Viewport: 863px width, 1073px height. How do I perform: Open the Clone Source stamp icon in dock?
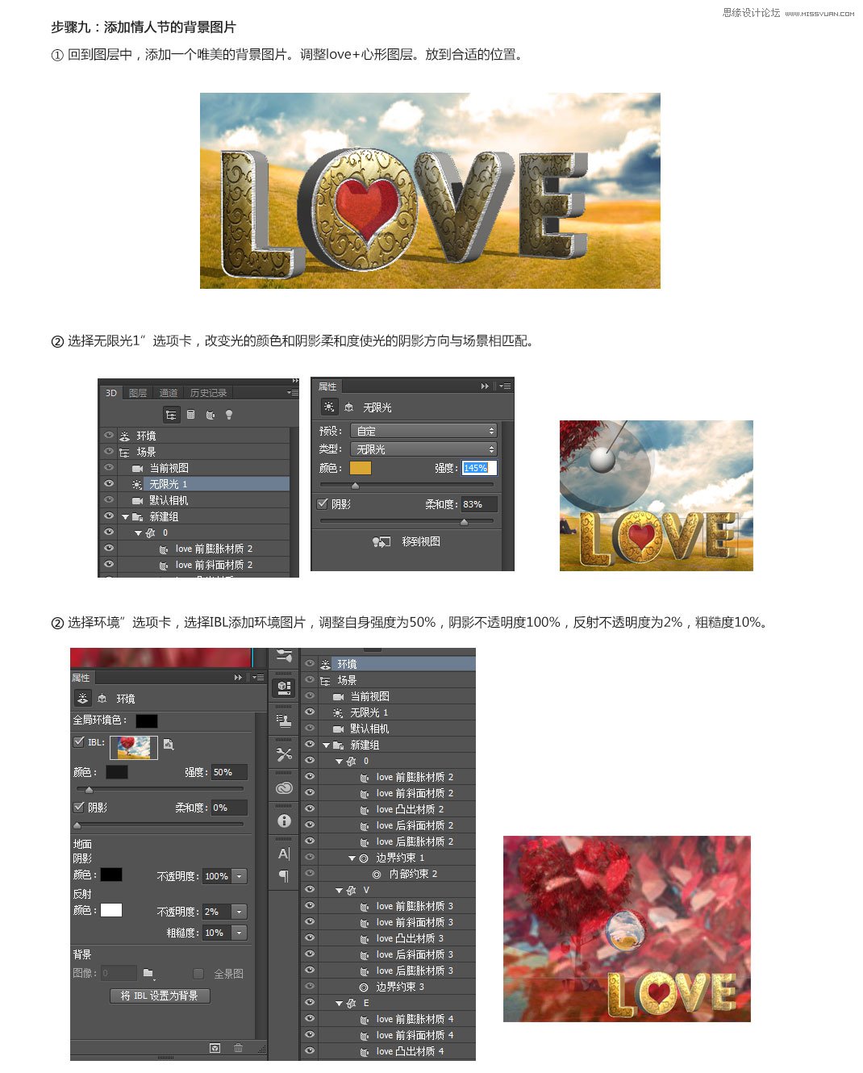pos(284,720)
